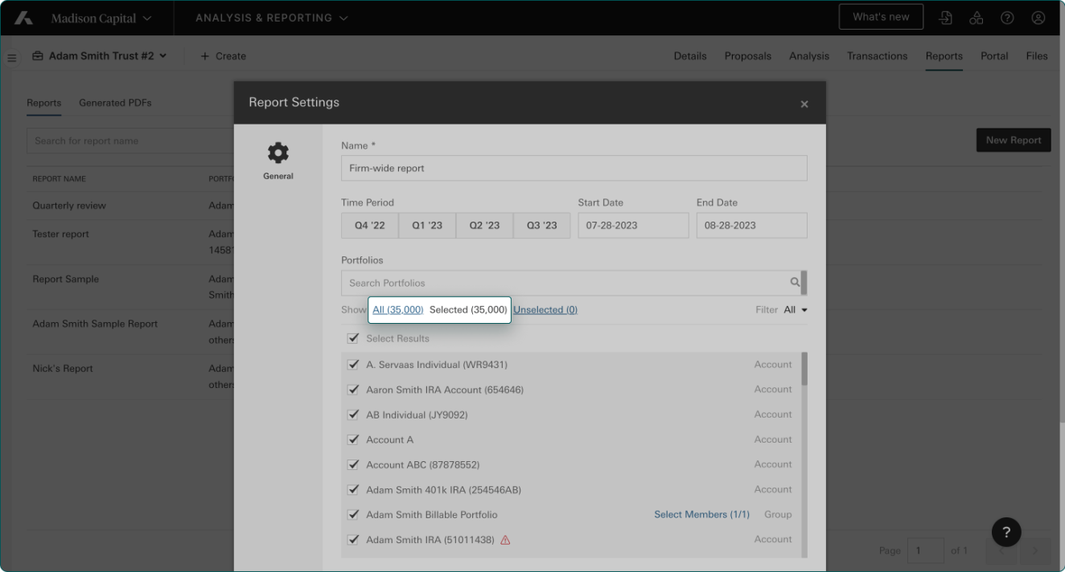Open the Generated PDFs tab

[x=115, y=103]
